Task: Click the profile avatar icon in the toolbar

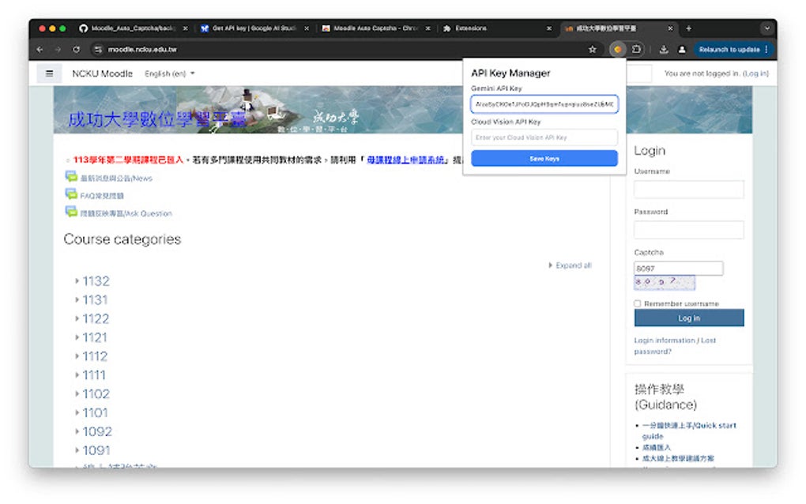Action: click(683, 49)
